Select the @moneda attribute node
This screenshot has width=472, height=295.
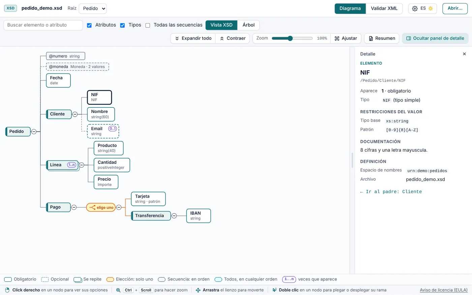pos(78,67)
